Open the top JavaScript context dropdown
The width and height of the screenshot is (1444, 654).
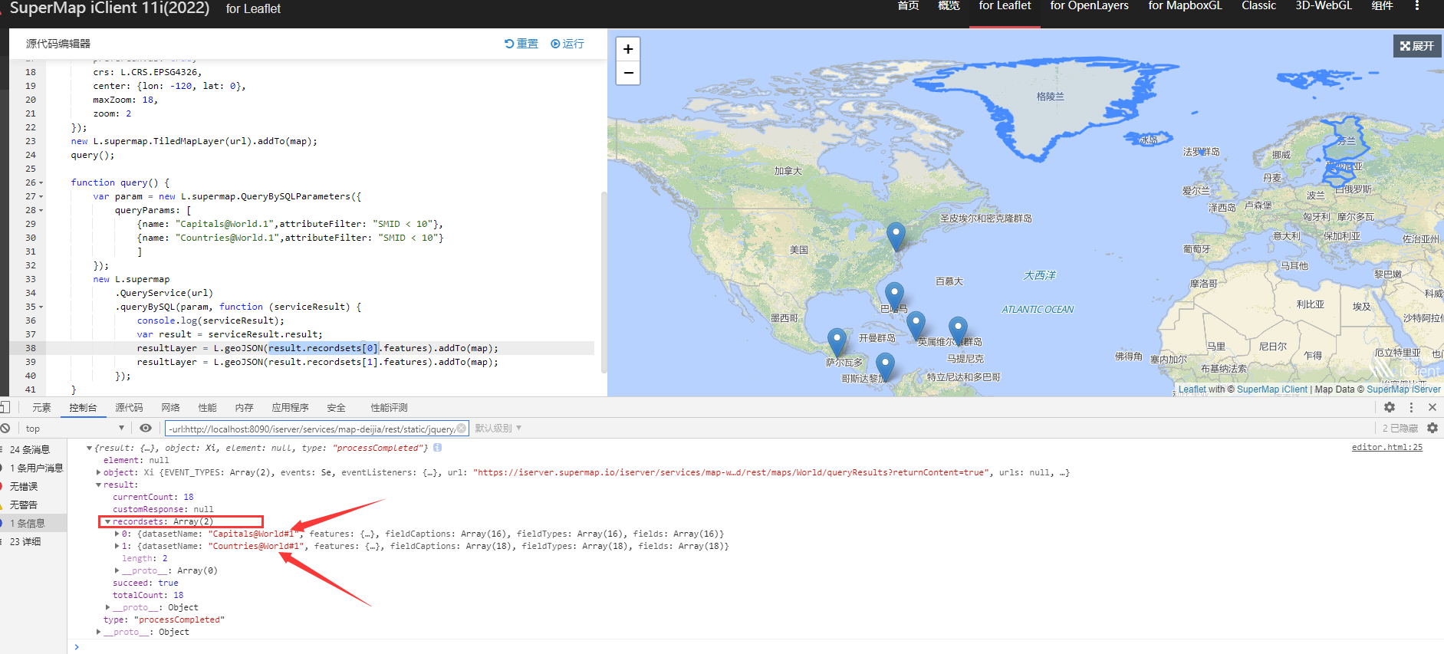coord(74,429)
